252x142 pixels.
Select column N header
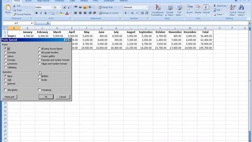(205, 28)
